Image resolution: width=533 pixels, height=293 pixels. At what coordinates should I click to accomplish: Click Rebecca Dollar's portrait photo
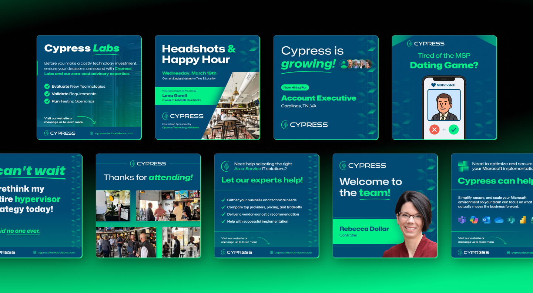[410, 224]
